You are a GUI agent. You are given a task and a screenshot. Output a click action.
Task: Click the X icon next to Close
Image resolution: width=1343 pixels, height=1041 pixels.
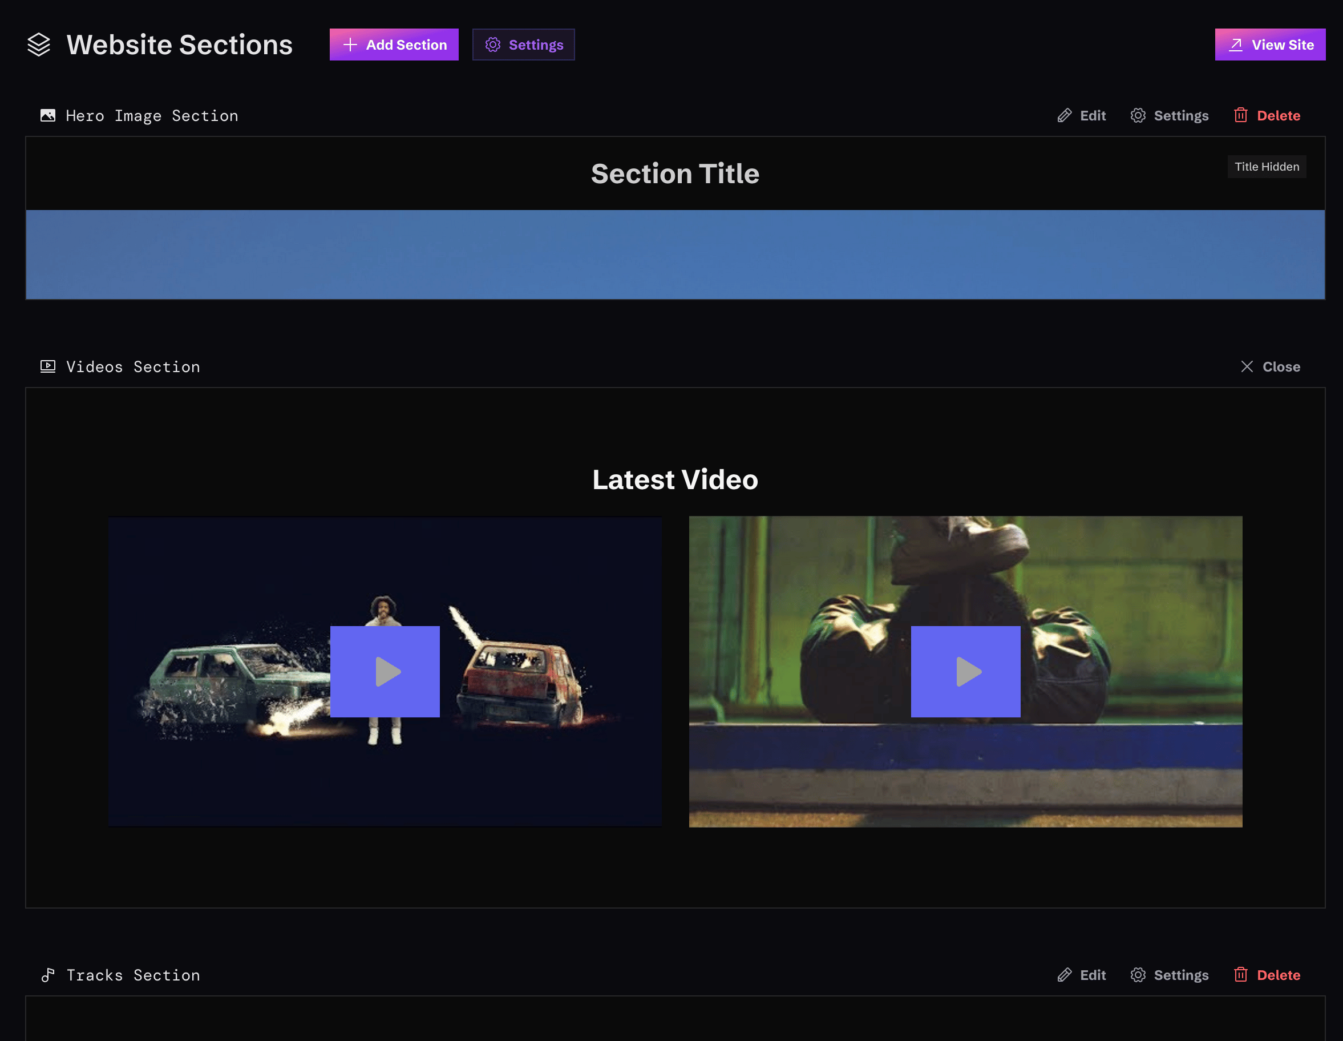click(1247, 366)
